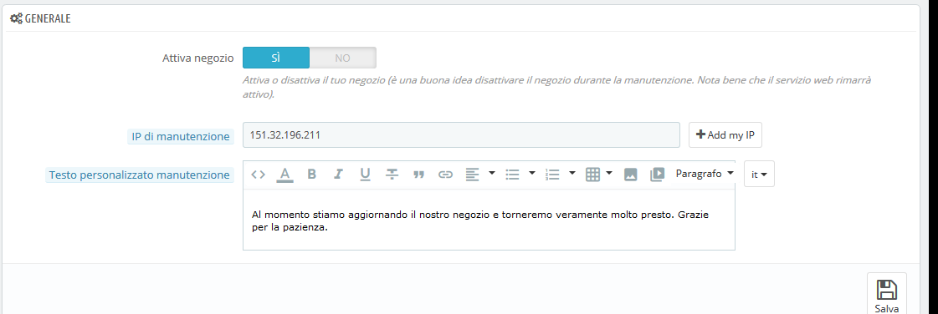
Task: Set Attiva negozio to SÌ
Action: coord(276,58)
